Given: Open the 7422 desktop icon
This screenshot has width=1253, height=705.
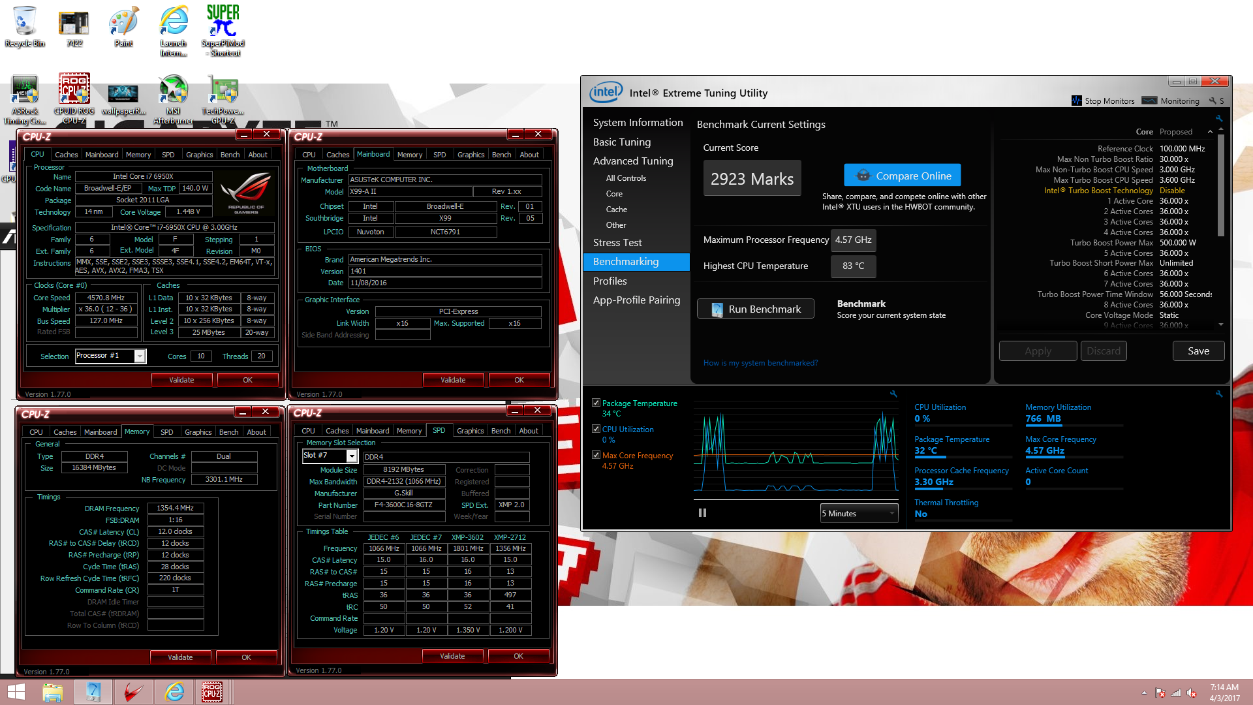Looking at the screenshot, I should pos(74,26).
